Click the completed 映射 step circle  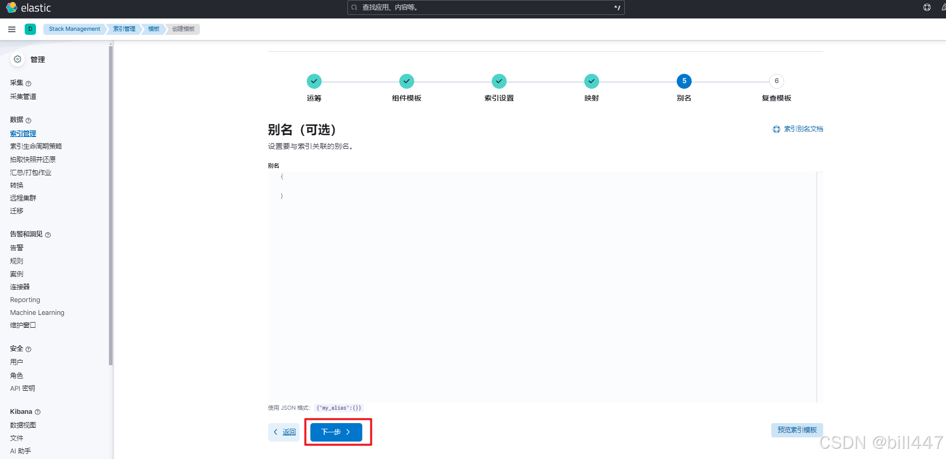[x=591, y=81]
